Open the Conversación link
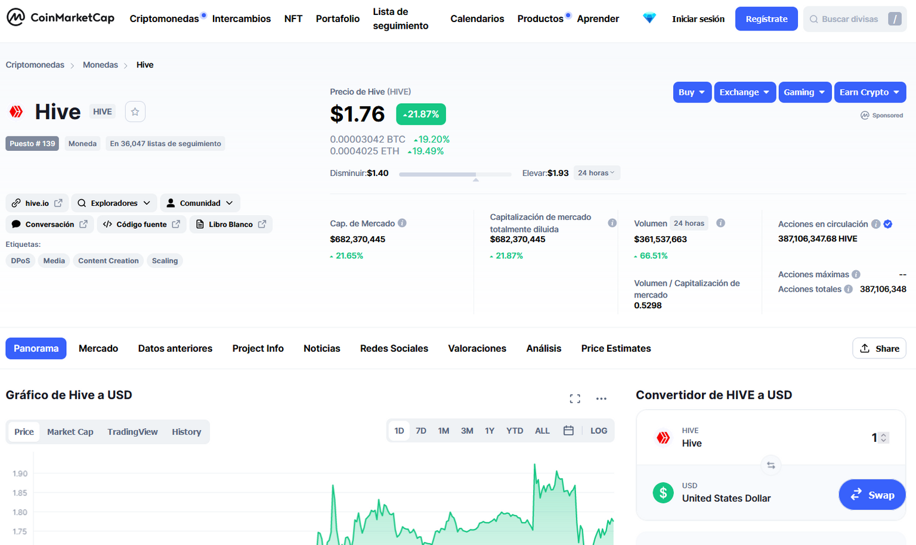 pyautogui.click(x=49, y=224)
